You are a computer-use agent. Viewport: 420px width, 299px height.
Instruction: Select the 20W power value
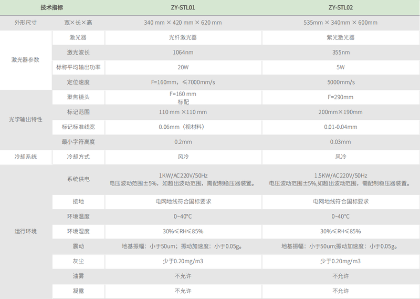tap(183, 67)
